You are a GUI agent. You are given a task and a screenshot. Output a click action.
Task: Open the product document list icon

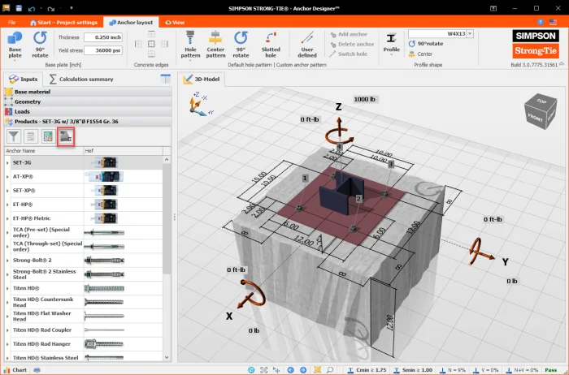point(31,136)
